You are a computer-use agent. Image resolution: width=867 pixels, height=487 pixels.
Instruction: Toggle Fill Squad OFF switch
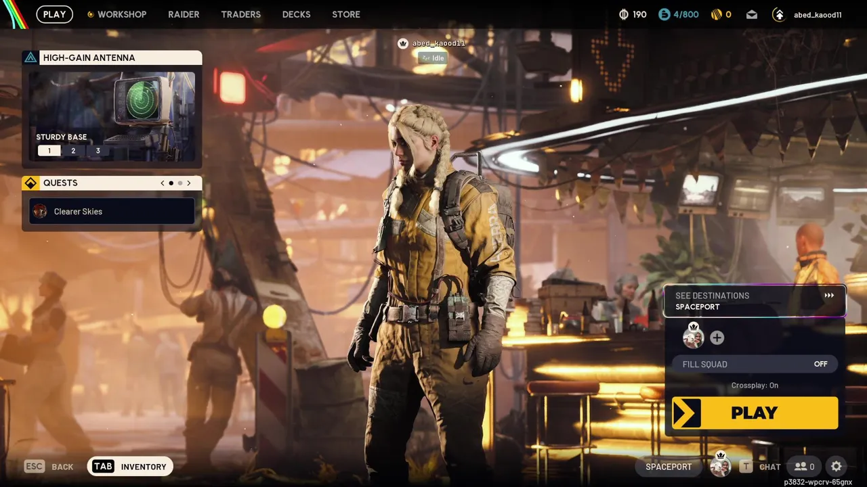coord(755,364)
